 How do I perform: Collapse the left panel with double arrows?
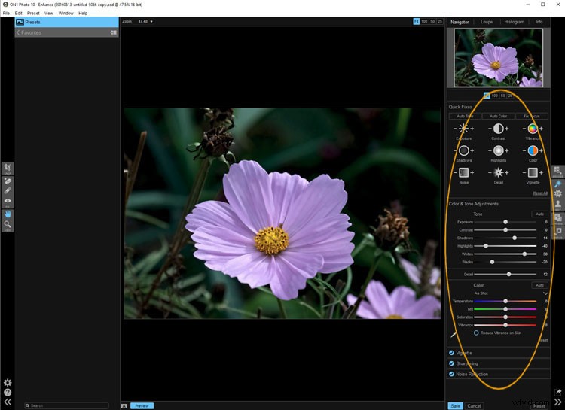[x=8, y=402]
